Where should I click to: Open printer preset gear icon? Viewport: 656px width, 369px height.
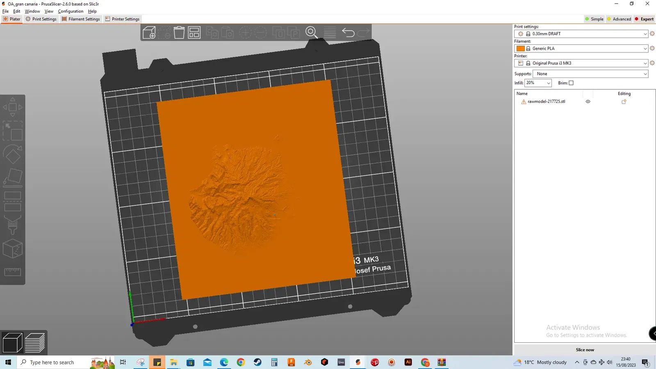pos(652,63)
